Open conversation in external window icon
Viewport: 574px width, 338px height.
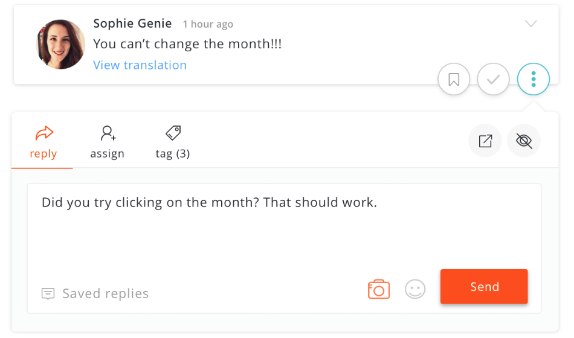(485, 141)
